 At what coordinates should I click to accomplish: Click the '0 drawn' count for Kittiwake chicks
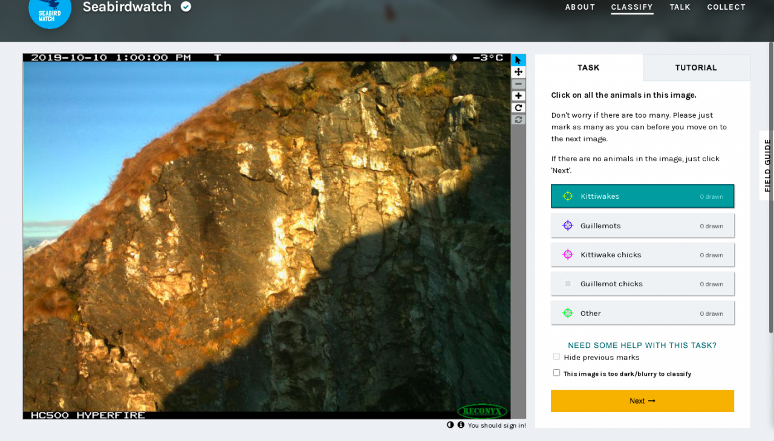(x=711, y=255)
